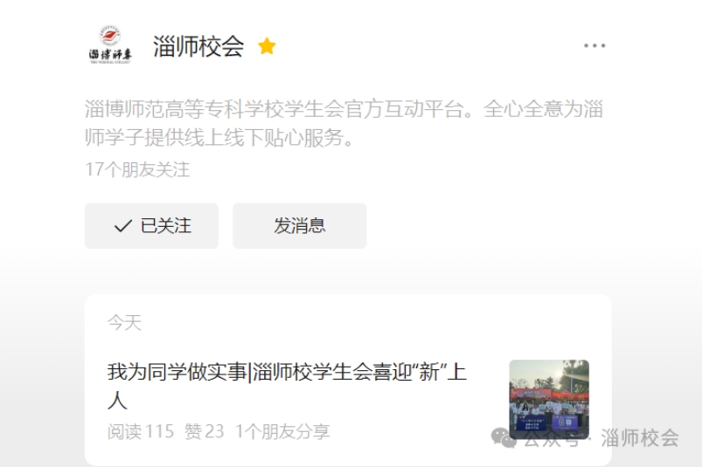Open the 淄师校会 account name
This screenshot has width=703, height=467.
coord(198,46)
